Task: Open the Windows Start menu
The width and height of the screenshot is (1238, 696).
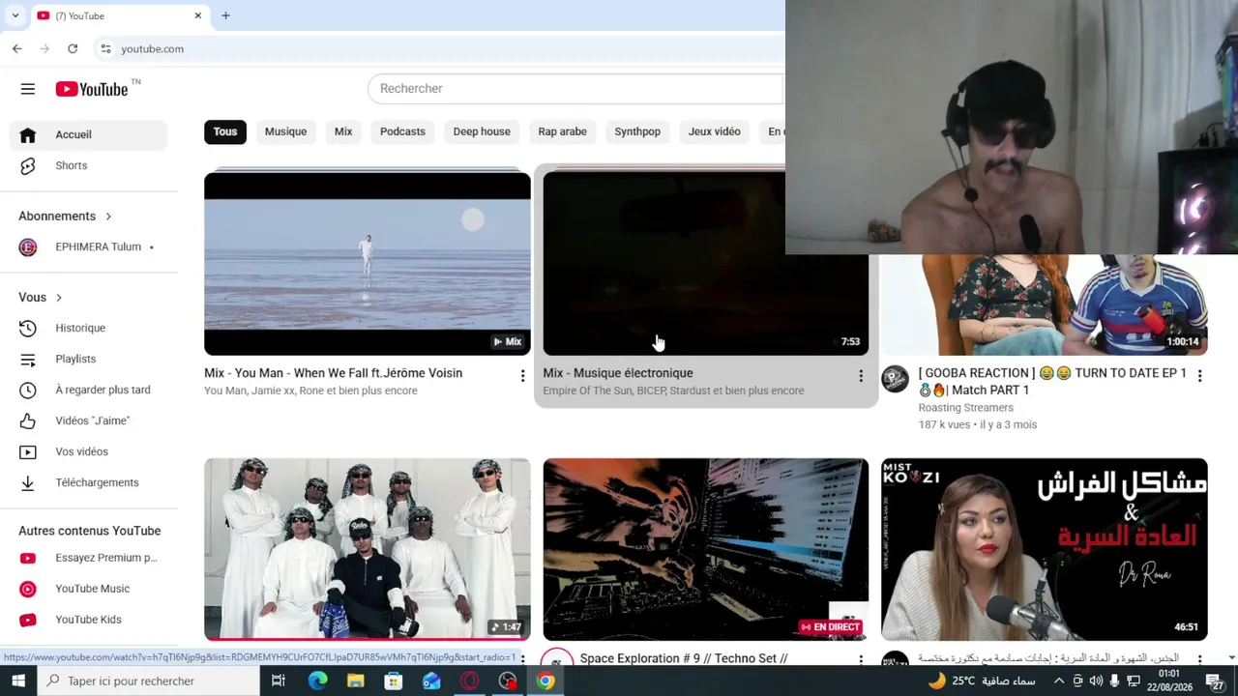Action: coord(18,681)
